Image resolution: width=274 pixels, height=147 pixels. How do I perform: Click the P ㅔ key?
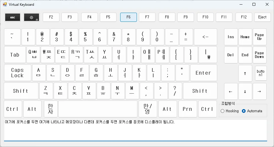[162, 55]
